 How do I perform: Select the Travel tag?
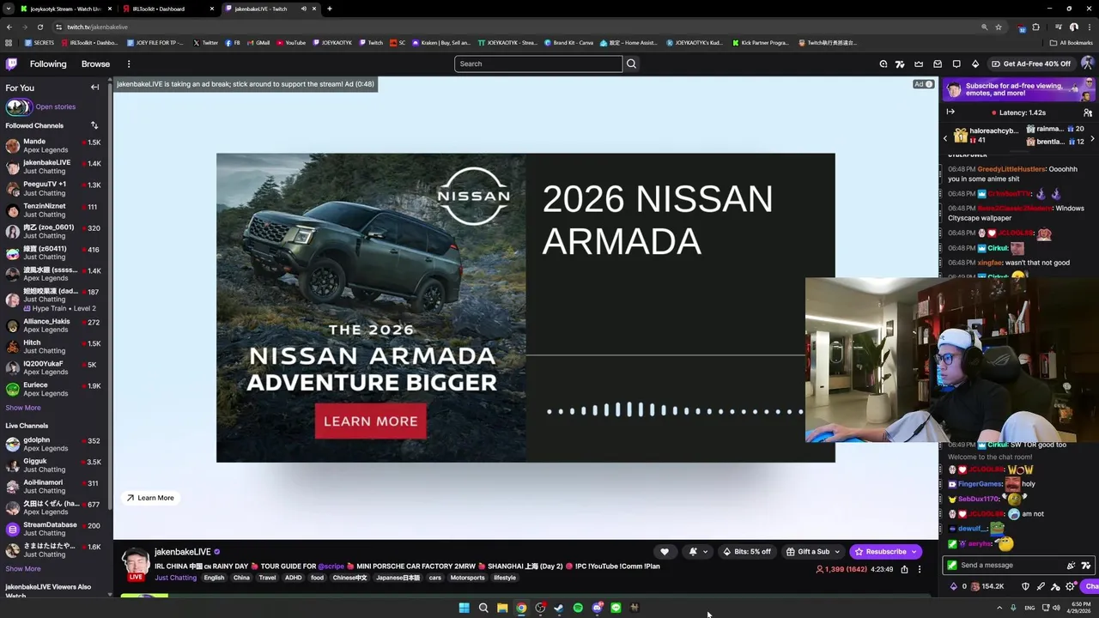coord(267,578)
